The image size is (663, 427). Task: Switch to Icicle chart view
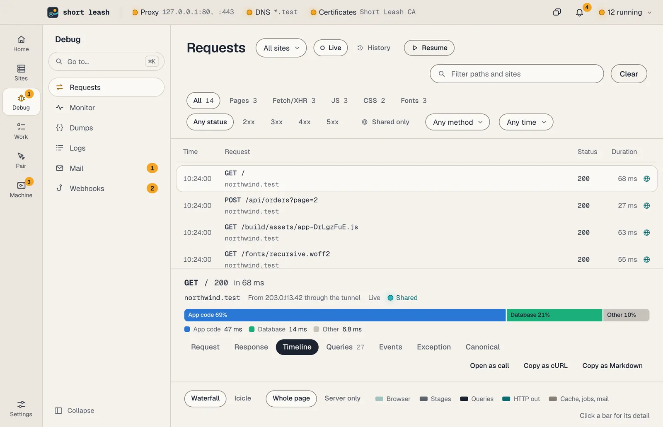point(243,398)
